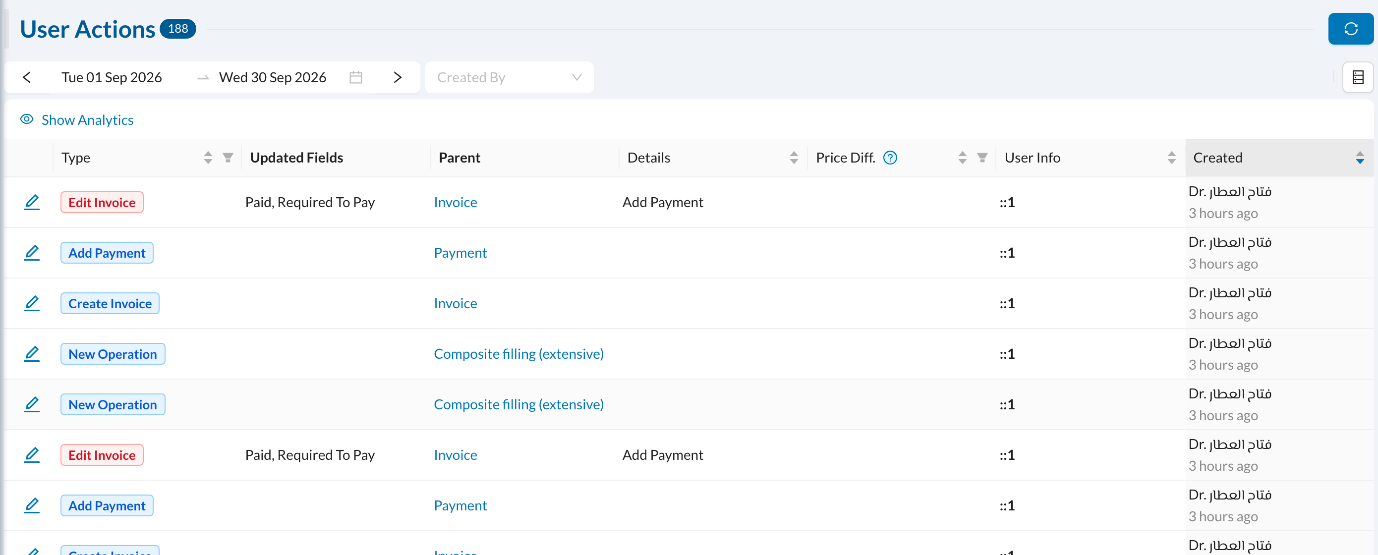Click edit pencil on first New Operation row

pyautogui.click(x=32, y=354)
